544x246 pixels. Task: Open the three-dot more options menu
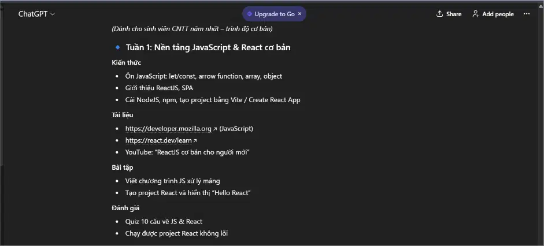pyautogui.click(x=526, y=14)
